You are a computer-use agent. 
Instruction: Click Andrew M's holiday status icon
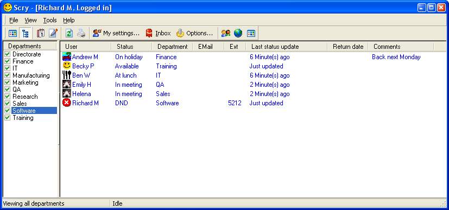(x=67, y=56)
